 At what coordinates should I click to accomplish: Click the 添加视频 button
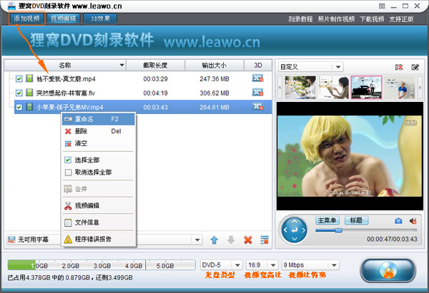point(27,19)
